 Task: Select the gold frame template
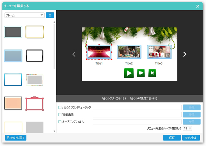click(x=34, y=32)
